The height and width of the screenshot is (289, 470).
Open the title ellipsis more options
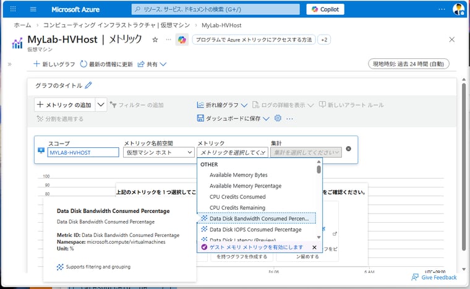pyautogui.click(x=168, y=40)
